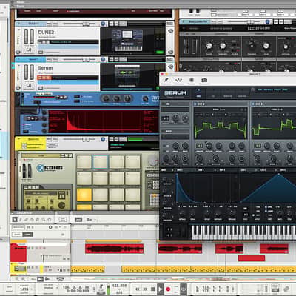Click the automation icon in the Serum window toolbar
296x296 pixels.
[x=178, y=80]
